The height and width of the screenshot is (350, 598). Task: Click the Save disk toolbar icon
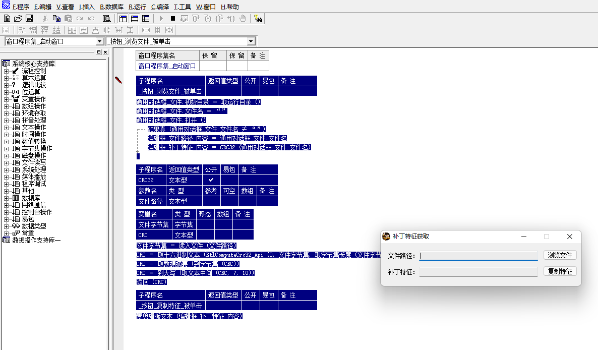pyautogui.click(x=29, y=19)
